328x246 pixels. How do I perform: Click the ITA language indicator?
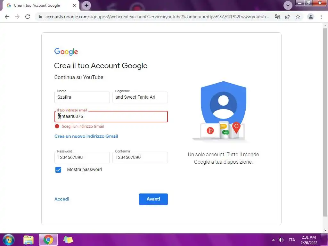(x=292, y=240)
